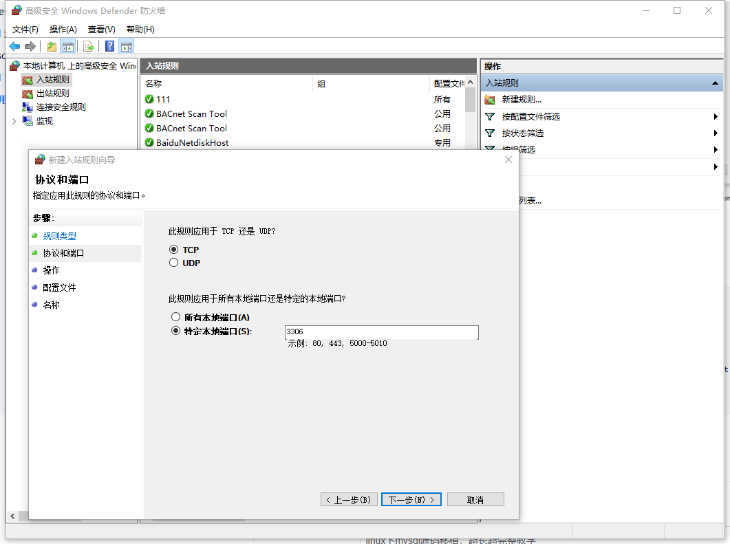Select the UDP radio button
This screenshot has height=544, width=730.
pyautogui.click(x=173, y=263)
